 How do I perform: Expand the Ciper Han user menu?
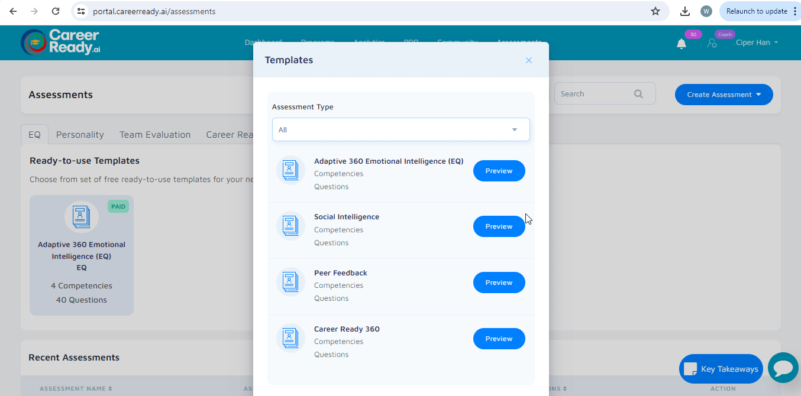tap(757, 43)
